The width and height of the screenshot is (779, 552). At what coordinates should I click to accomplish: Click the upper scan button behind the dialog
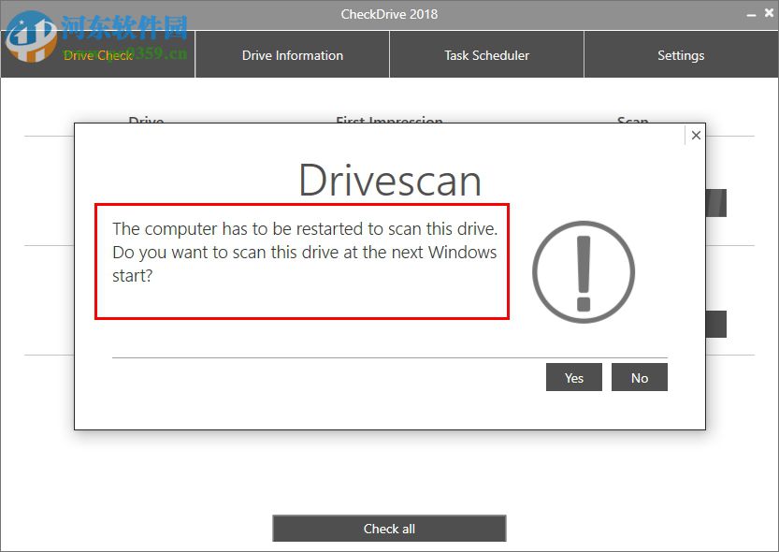(716, 202)
